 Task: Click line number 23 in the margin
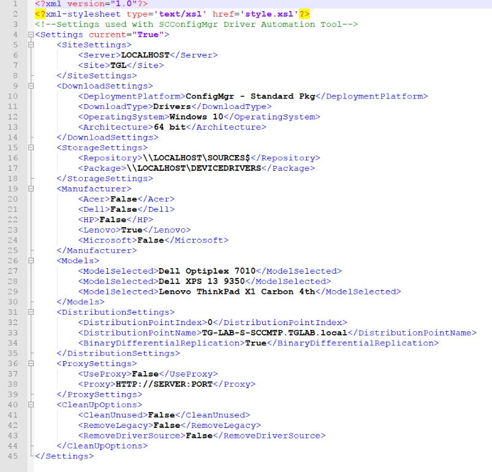[13, 230]
